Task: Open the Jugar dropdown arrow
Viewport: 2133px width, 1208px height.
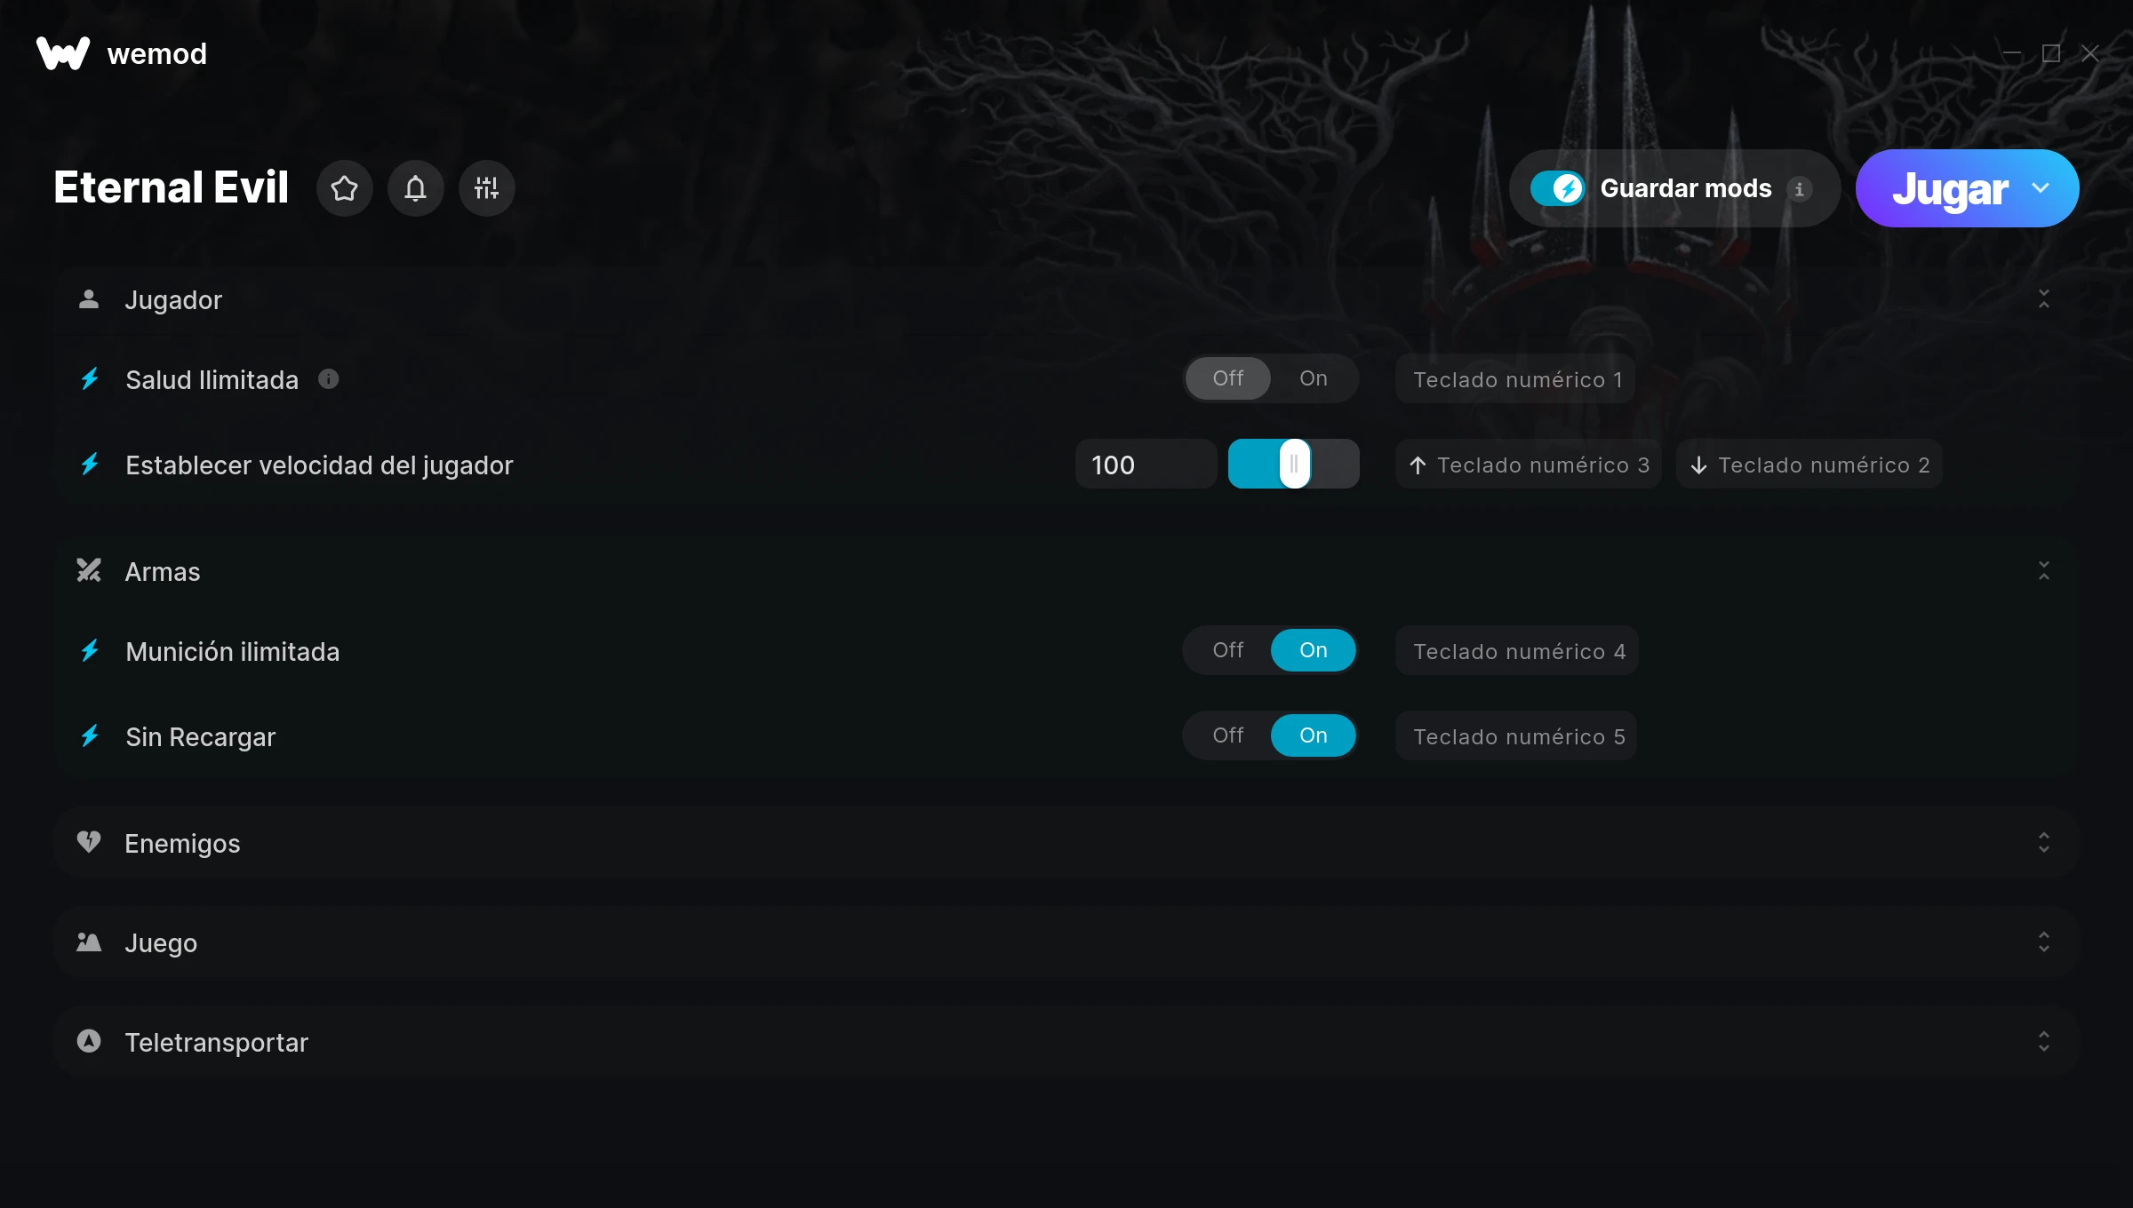Action: [x=2041, y=188]
